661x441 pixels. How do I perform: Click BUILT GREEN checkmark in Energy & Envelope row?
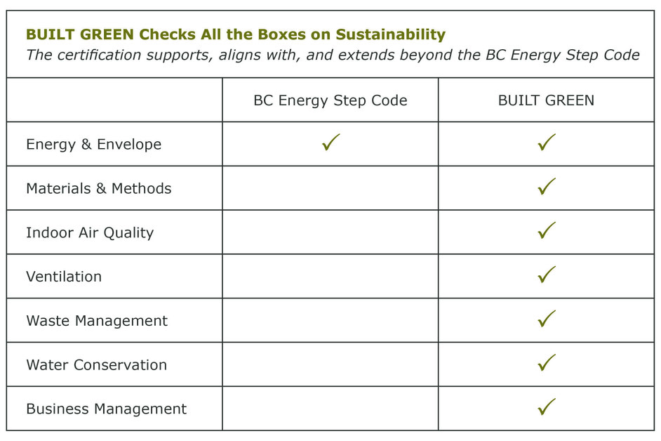tap(546, 143)
